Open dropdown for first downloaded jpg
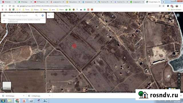This screenshot has width=183, height=103. [x=24, y=96]
